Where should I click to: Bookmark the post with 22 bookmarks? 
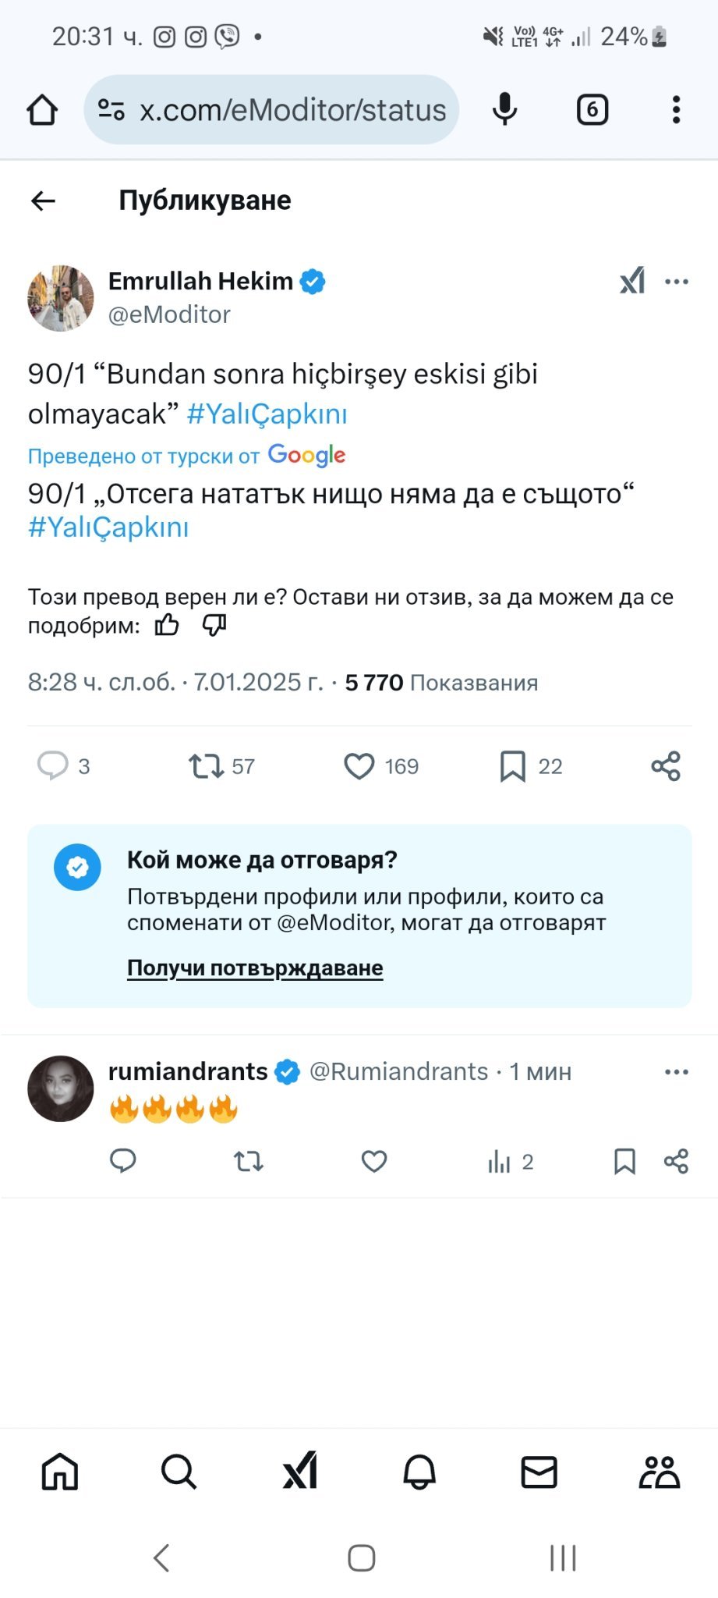pos(512,766)
